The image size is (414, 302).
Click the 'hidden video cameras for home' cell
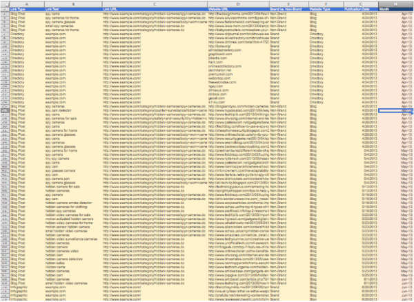(73, 223)
